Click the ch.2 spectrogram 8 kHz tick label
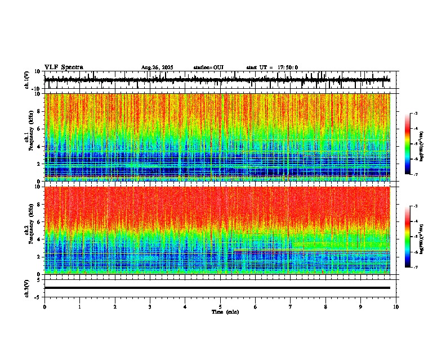 39,205
